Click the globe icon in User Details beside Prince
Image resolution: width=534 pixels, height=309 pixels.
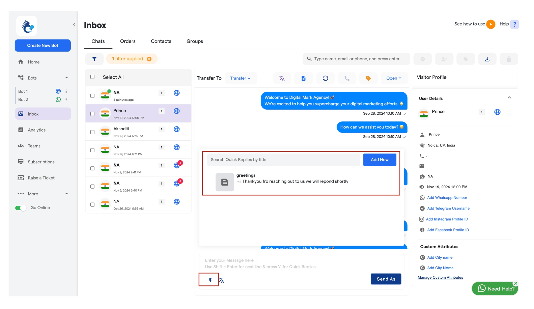tap(497, 112)
